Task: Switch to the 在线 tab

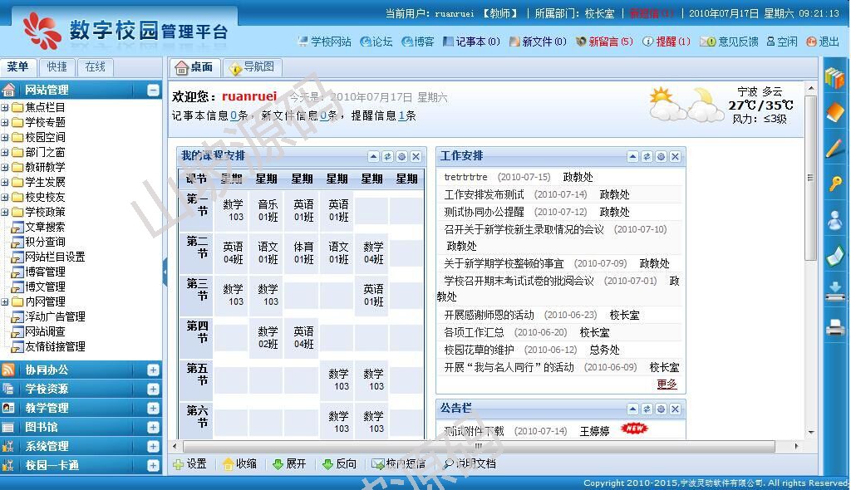Action: [95, 67]
